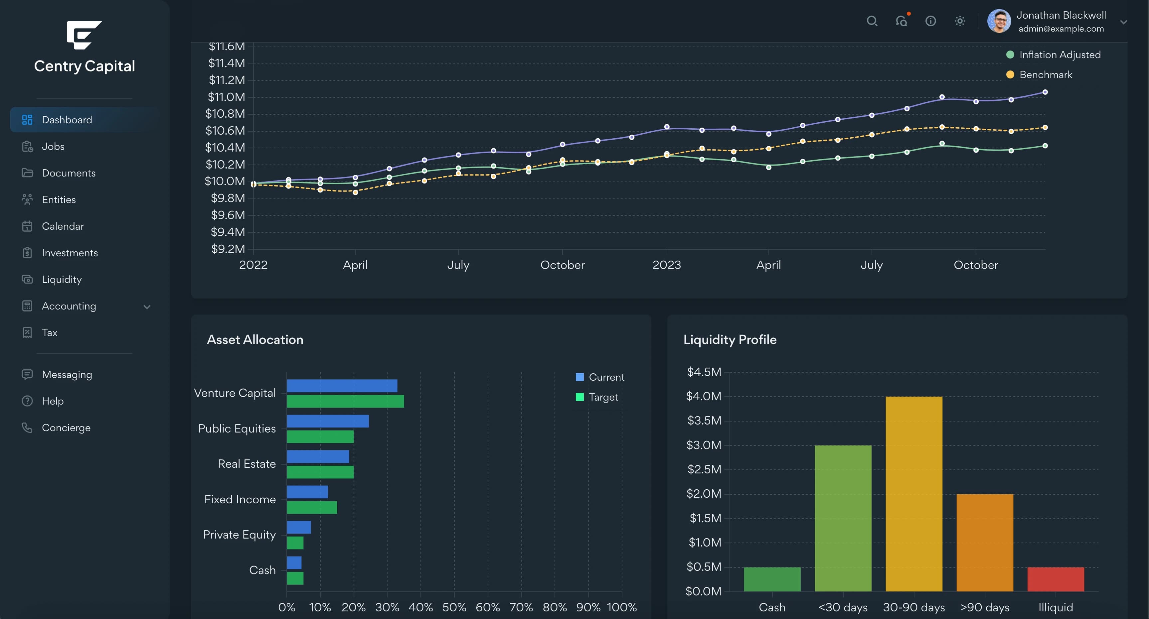Image resolution: width=1149 pixels, height=619 pixels.
Task: Open search with the magnifier icon
Action: tap(872, 21)
